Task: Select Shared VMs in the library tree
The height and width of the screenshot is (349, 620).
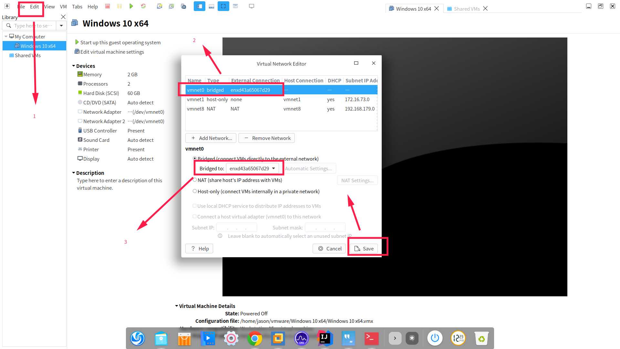Action: point(27,55)
